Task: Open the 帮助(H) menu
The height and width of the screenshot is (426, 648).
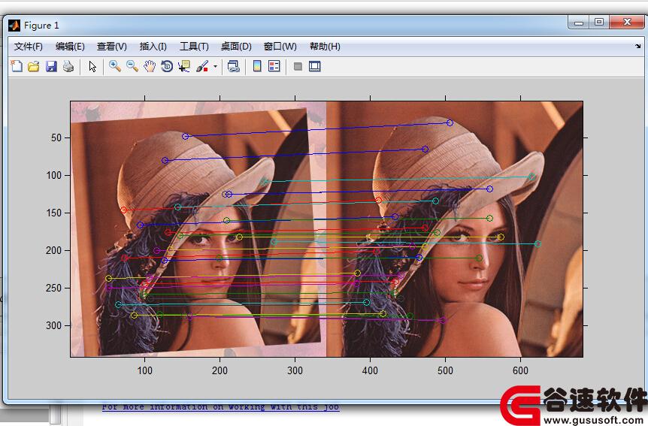Action: (325, 47)
